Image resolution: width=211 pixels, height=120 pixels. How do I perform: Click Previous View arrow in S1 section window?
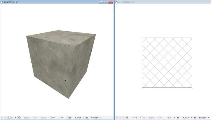click(x=117, y=118)
